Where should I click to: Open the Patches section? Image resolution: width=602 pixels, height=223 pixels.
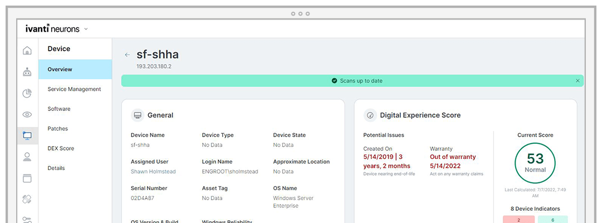pos(57,129)
